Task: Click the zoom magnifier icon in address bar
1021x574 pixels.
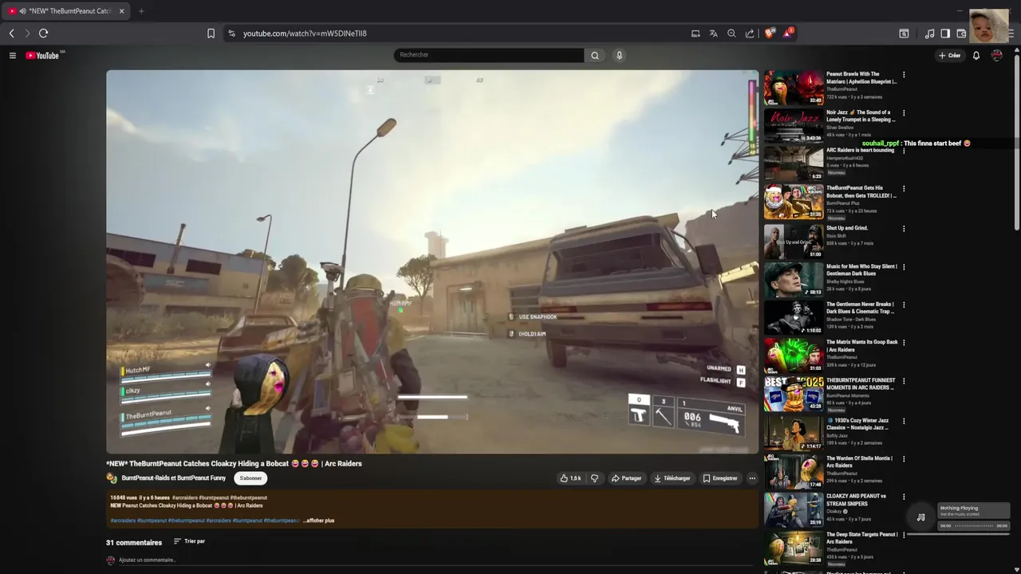Action: point(731,33)
